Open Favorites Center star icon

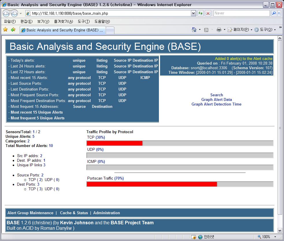point(5,29)
